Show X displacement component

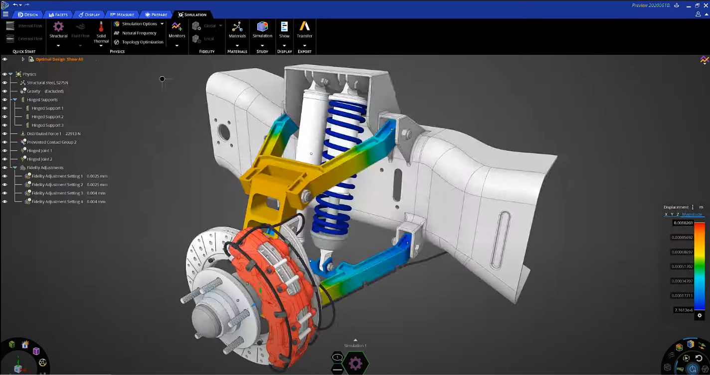[x=666, y=214]
